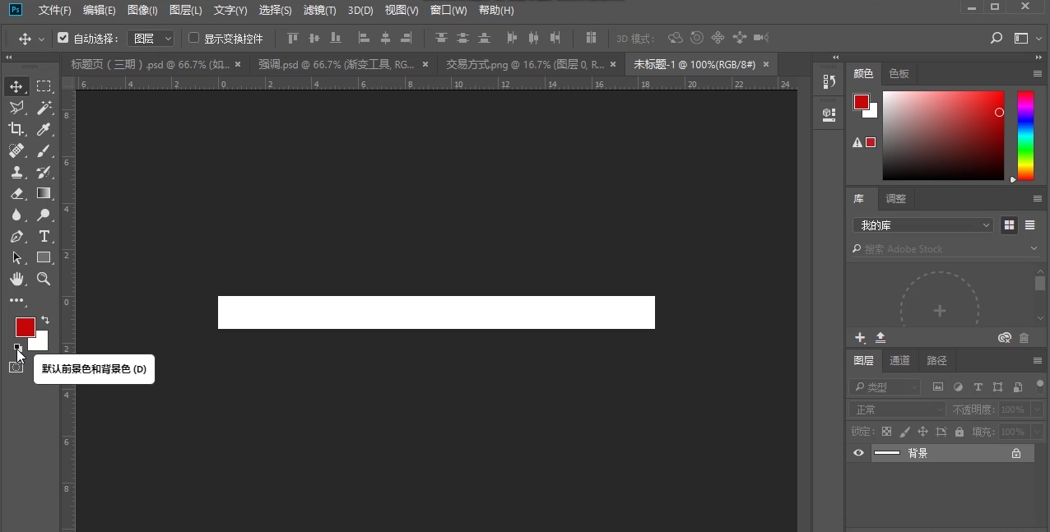Open the 文件(F) menu
Viewport: 1050px width, 532px height.
54,11
